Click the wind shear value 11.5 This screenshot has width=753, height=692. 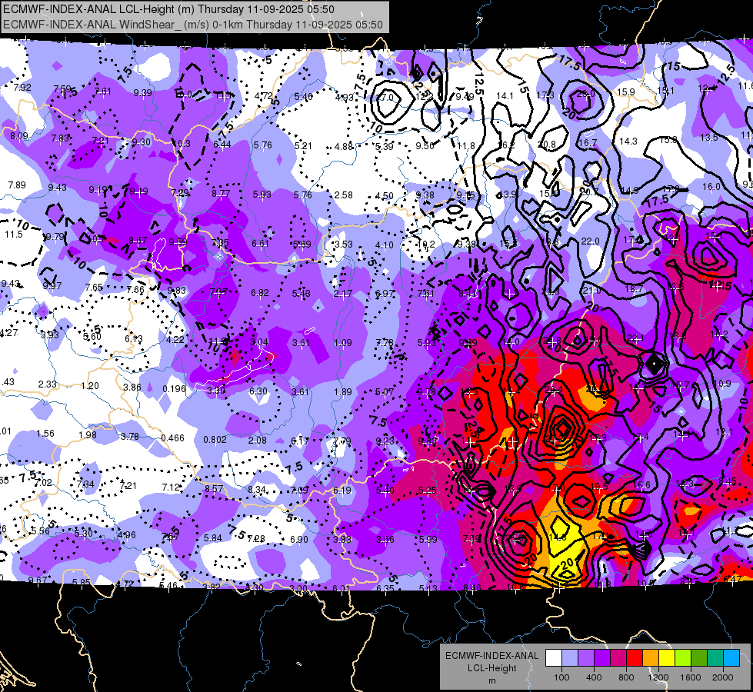(x=14, y=235)
